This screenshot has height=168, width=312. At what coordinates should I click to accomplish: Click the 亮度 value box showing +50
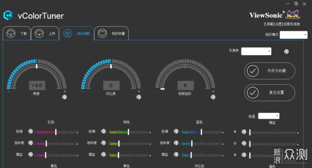click(37, 85)
